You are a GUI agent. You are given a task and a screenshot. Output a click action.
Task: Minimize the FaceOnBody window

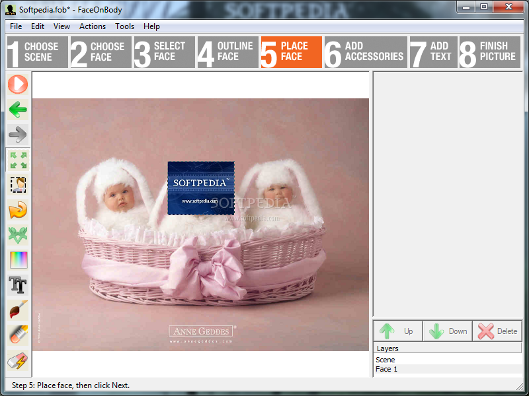point(467,7)
